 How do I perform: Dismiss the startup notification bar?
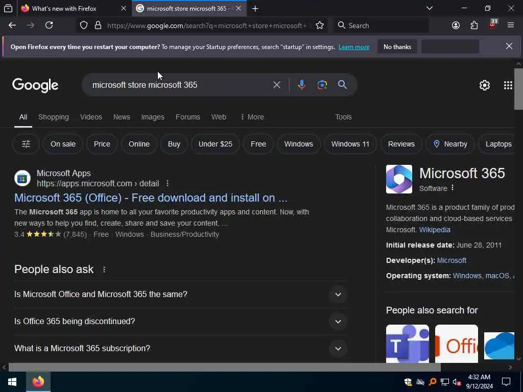509,46
